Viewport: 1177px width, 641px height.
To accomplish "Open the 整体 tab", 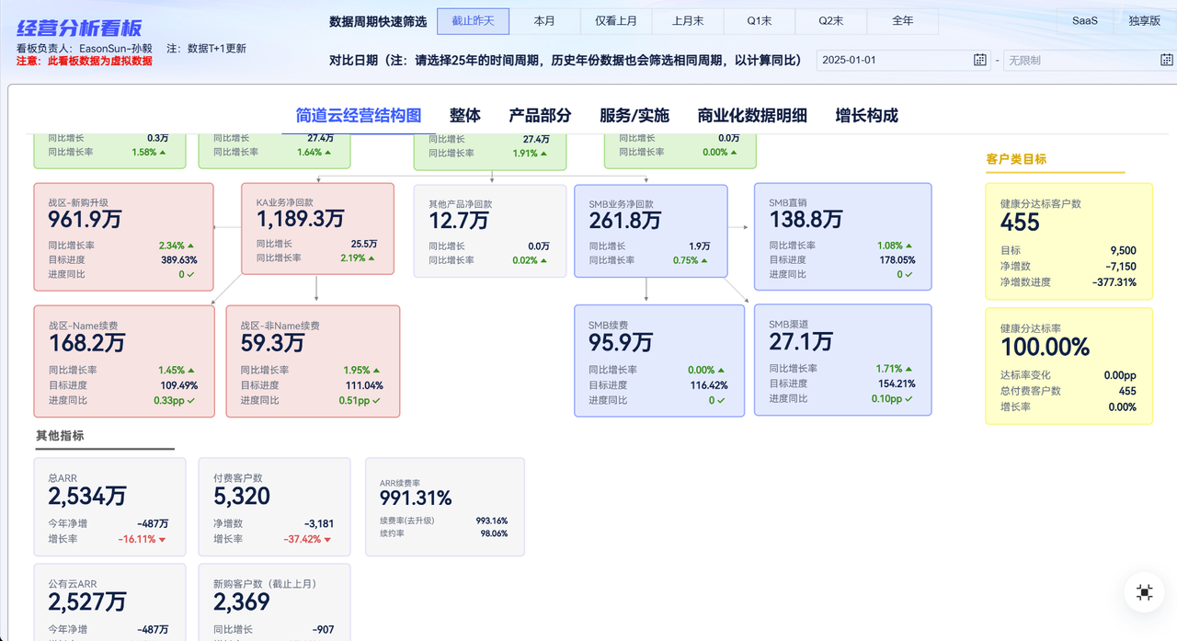I will pos(465,116).
